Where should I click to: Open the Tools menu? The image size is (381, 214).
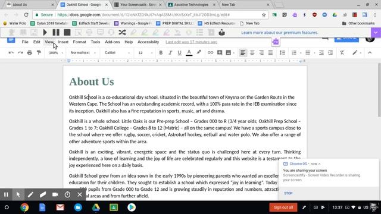pos(95,42)
